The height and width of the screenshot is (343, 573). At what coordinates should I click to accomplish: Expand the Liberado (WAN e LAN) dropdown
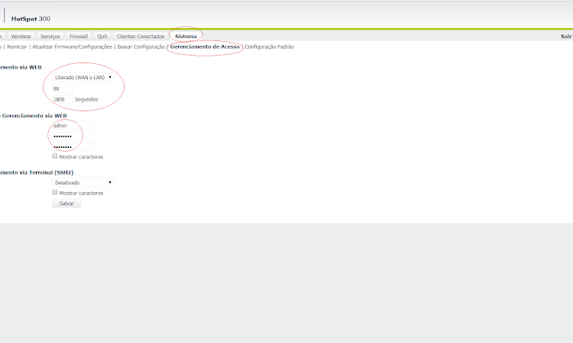click(83, 77)
